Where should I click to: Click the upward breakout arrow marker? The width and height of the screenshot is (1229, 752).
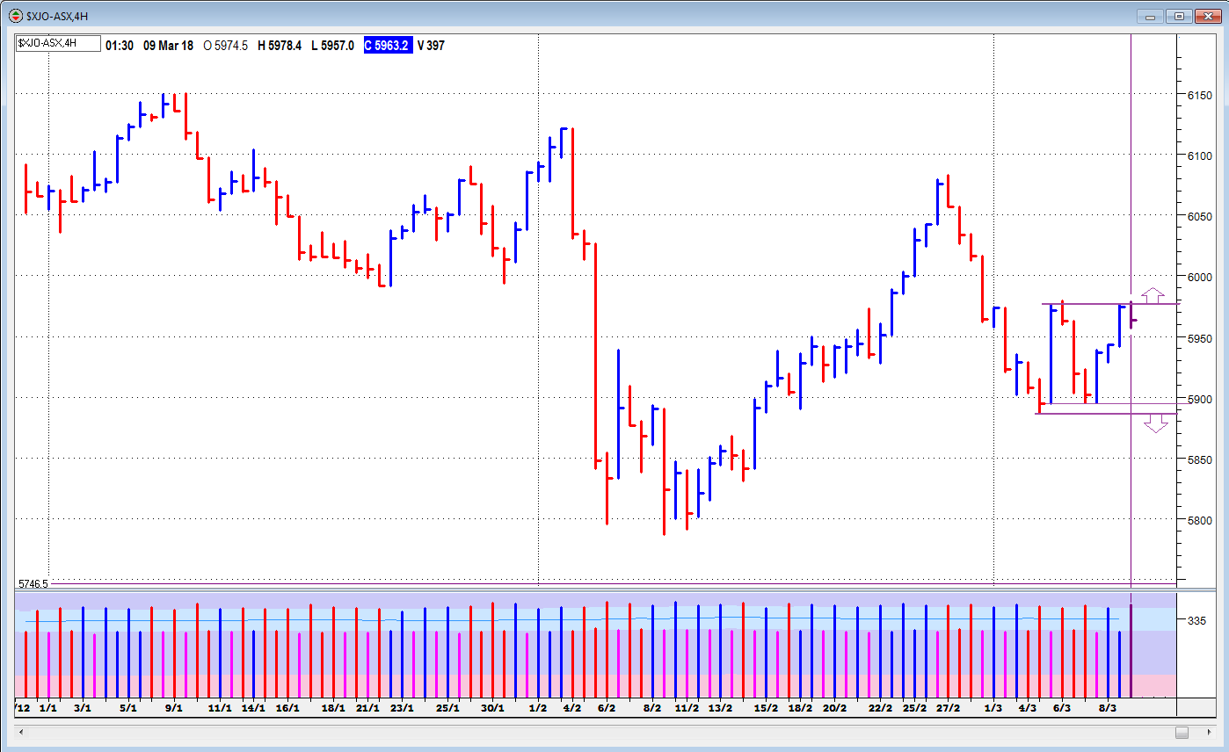click(x=1153, y=295)
